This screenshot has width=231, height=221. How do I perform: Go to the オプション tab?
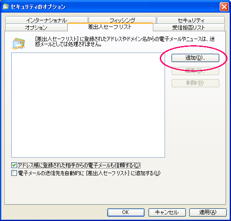(x=36, y=27)
